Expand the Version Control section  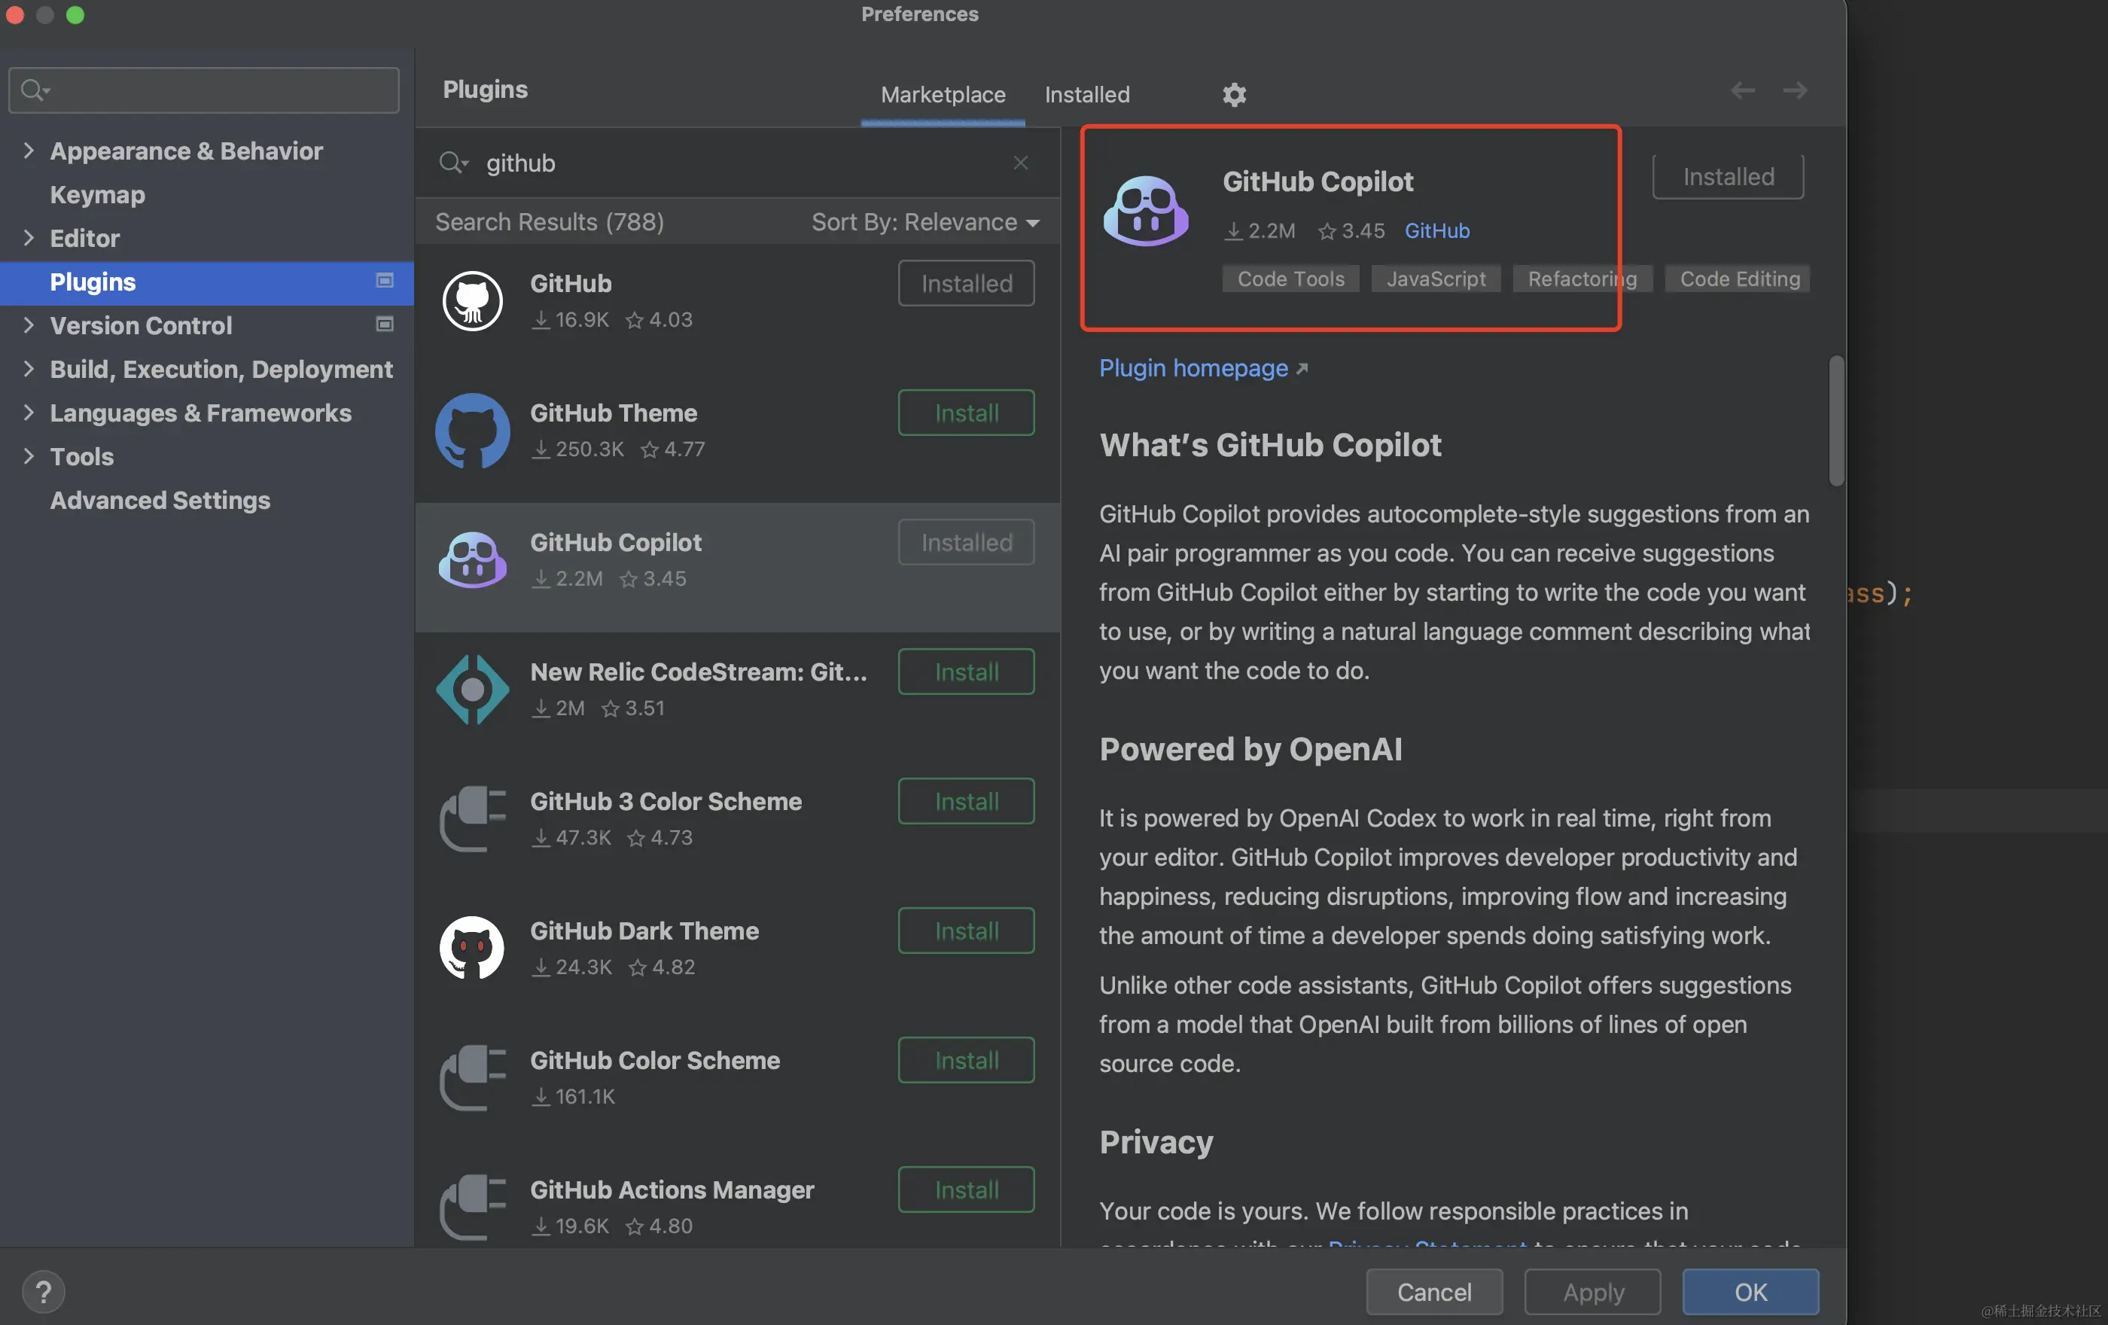[x=29, y=325]
